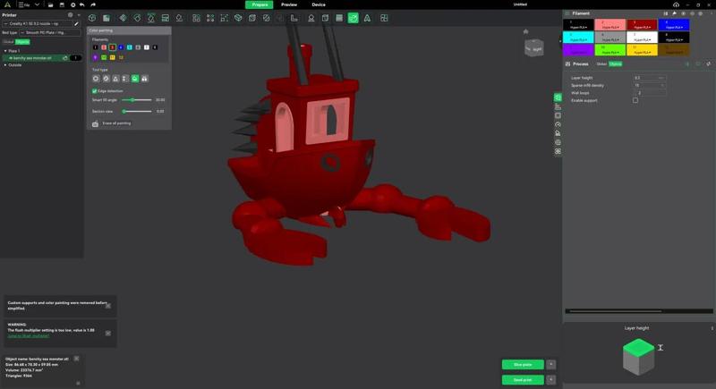Open the Bed type dropdown

tap(49, 33)
